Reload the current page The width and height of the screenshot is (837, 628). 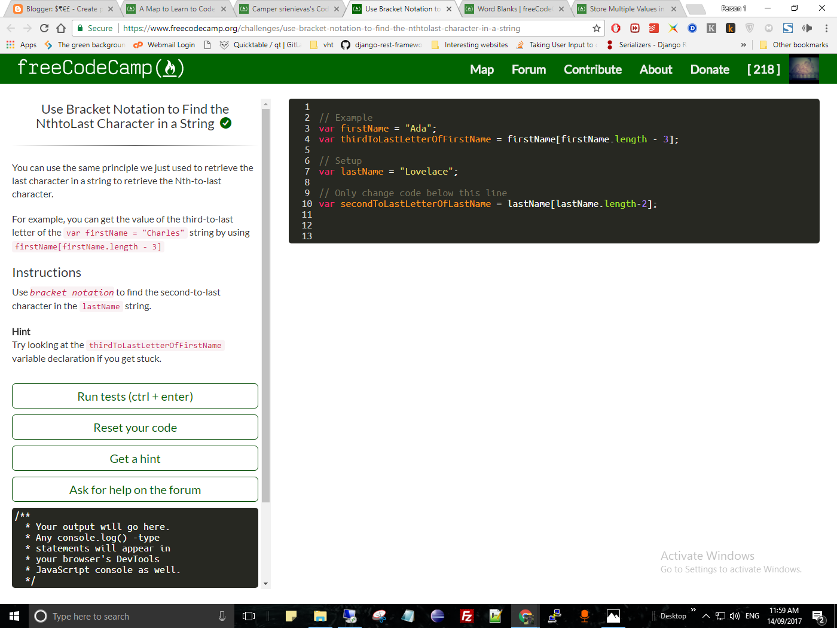point(44,28)
